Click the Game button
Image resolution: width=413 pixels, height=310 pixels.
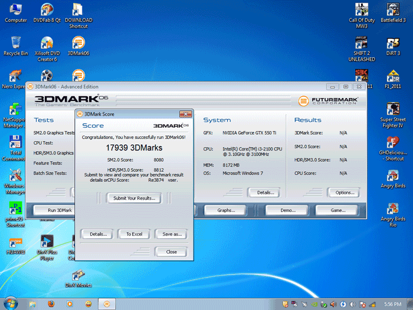[x=338, y=210]
